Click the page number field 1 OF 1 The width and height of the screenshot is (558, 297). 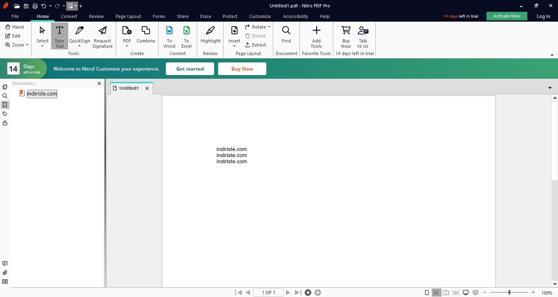point(268,293)
